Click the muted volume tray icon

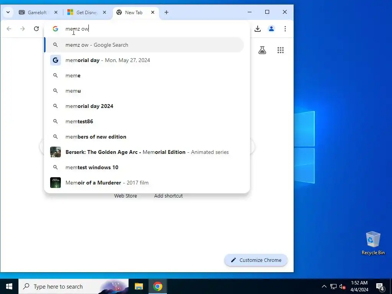343,286
